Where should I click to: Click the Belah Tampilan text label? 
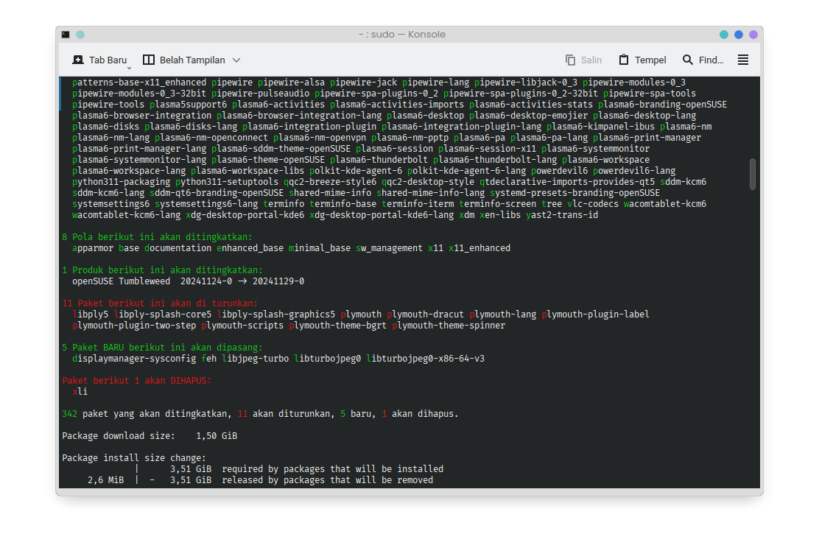point(191,60)
